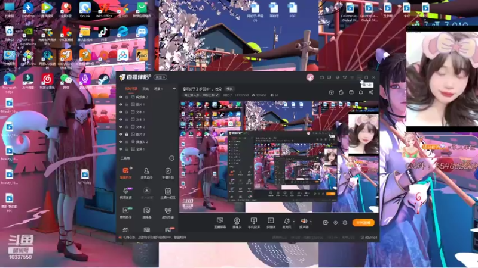Click the record video icon beside start button
The image size is (478, 268).
pyautogui.click(x=326, y=222)
